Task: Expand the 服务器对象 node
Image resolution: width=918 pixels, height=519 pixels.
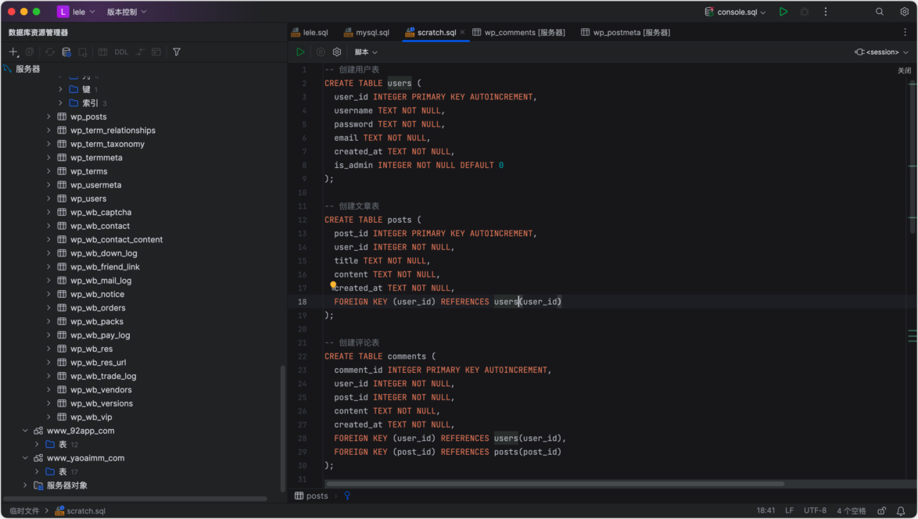Action: (x=25, y=485)
